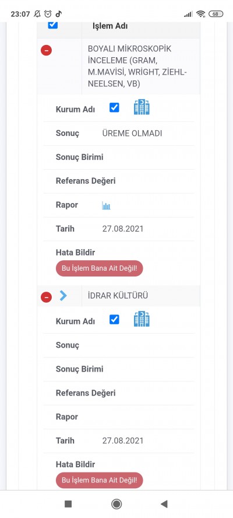233x518 pixels.
Task: Open hospital building icon under İDRAR KÜLTÜRÜ
Action: [142, 319]
